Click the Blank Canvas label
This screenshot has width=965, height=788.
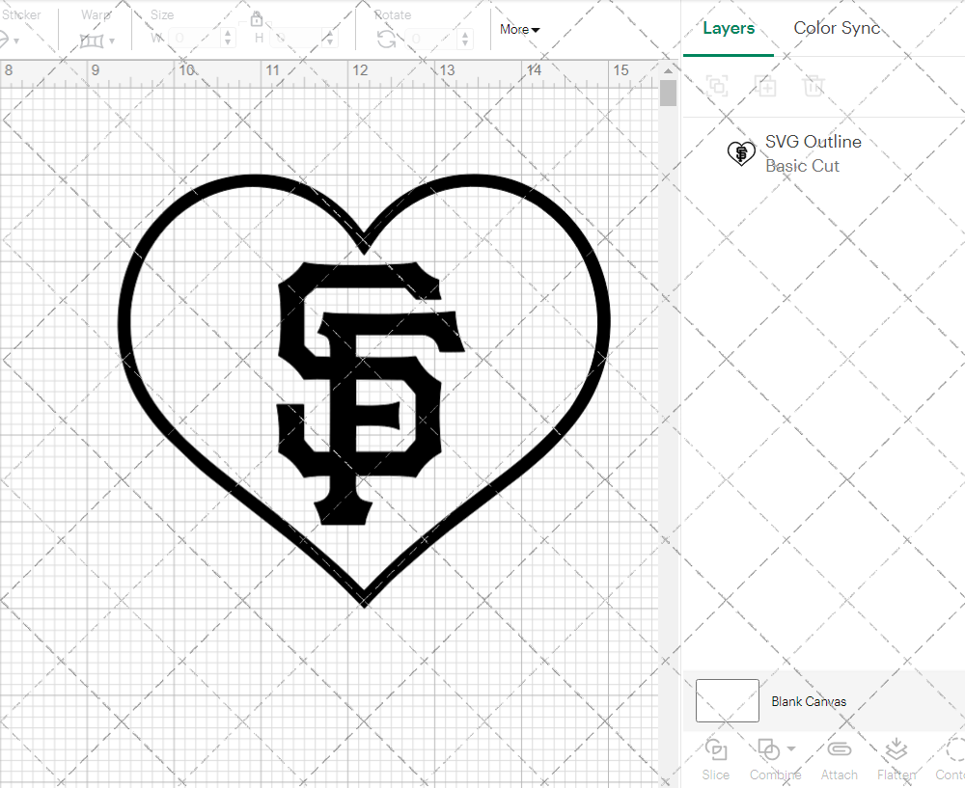point(809,701)
